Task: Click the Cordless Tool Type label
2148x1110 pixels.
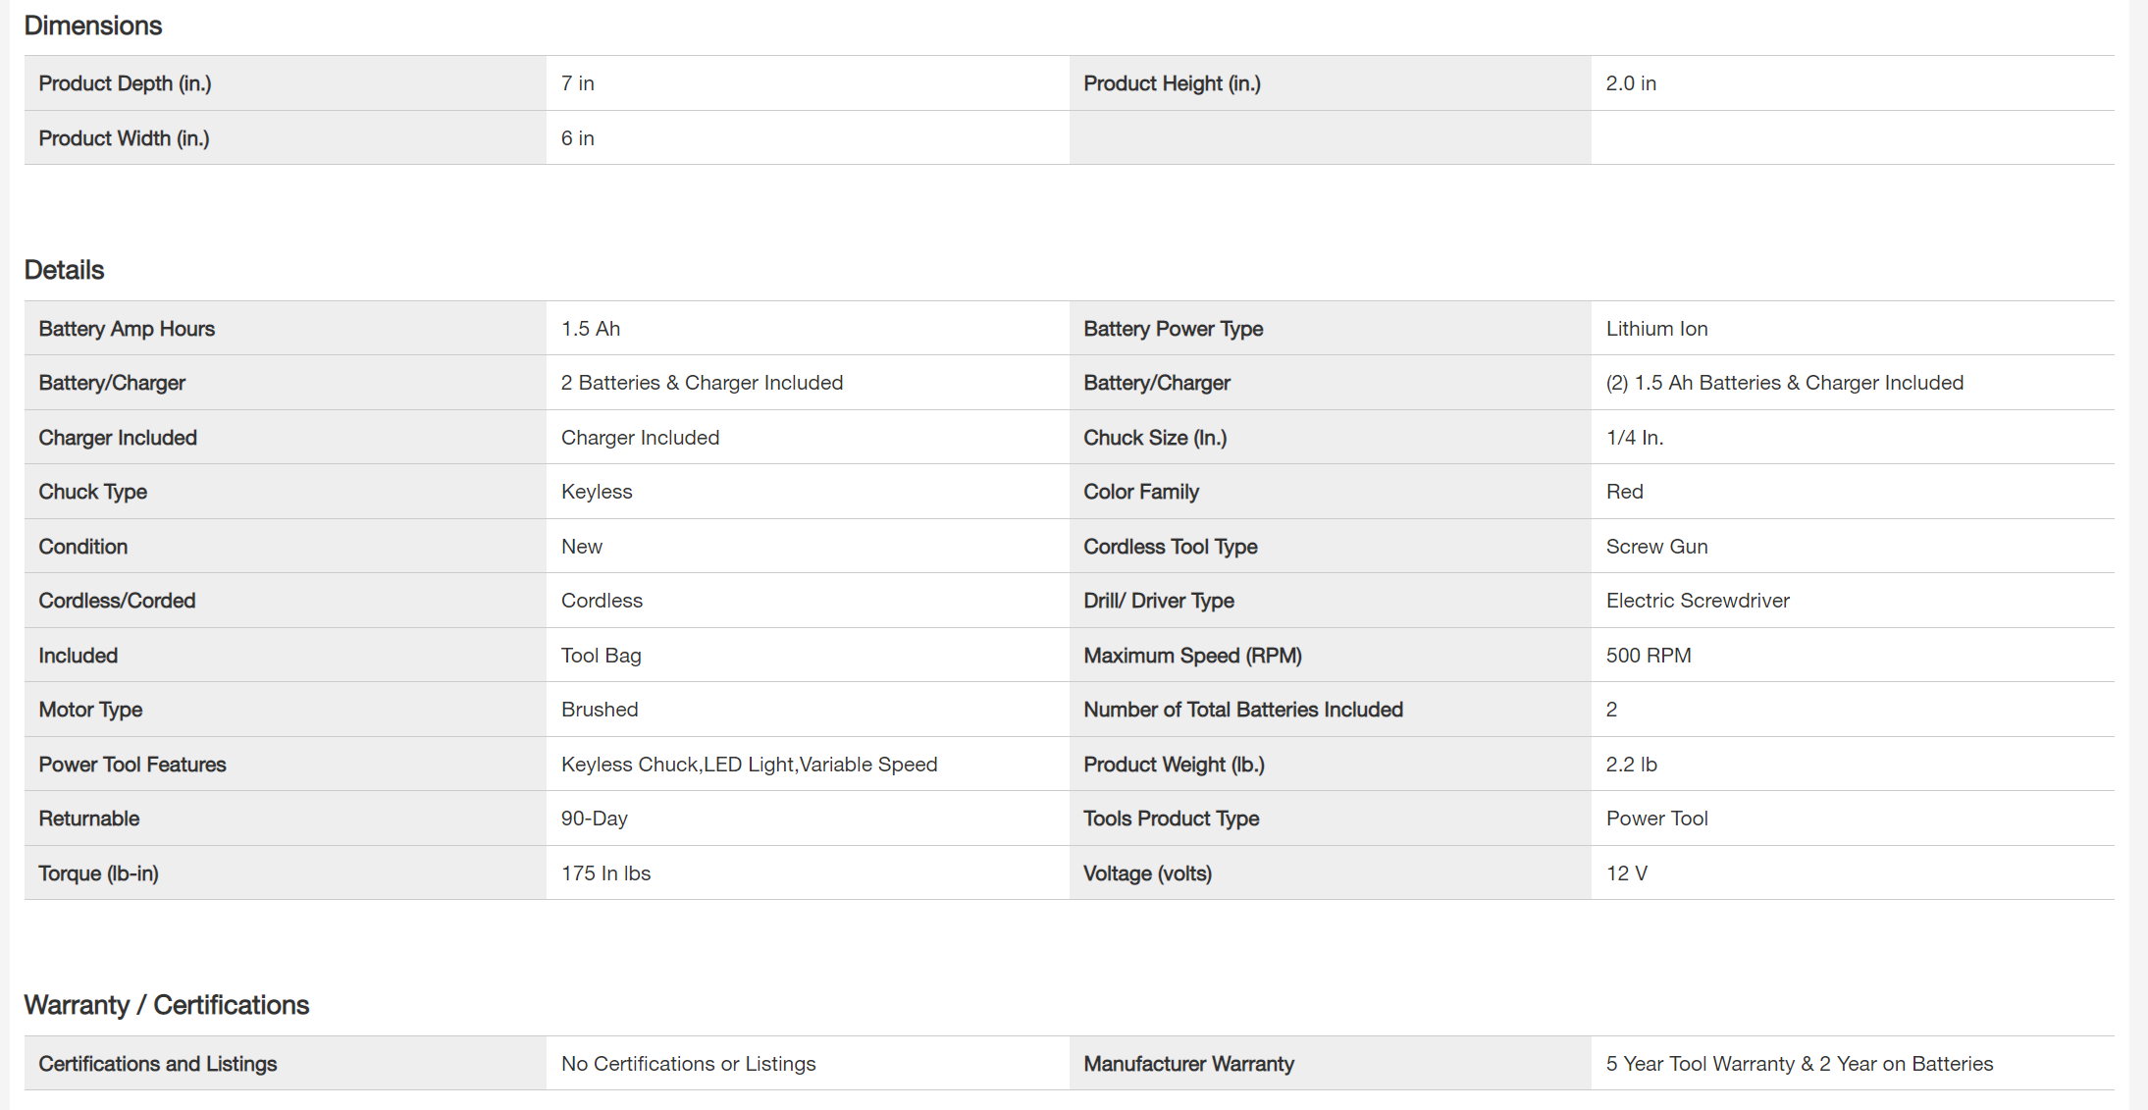Action: click(x=1170, y=547)
